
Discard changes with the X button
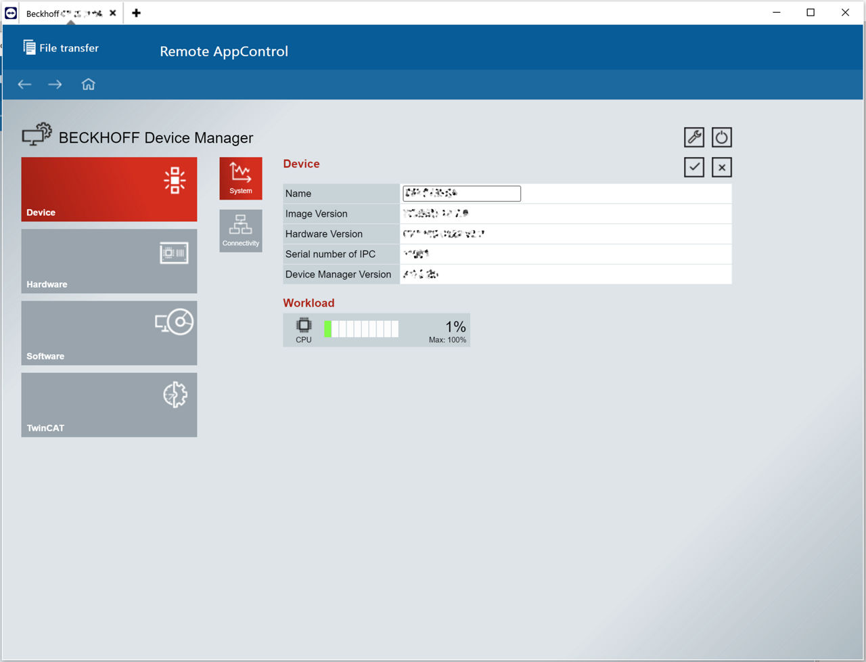click(722, 167)
